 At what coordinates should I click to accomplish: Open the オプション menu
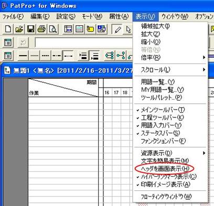click(204, 17)
